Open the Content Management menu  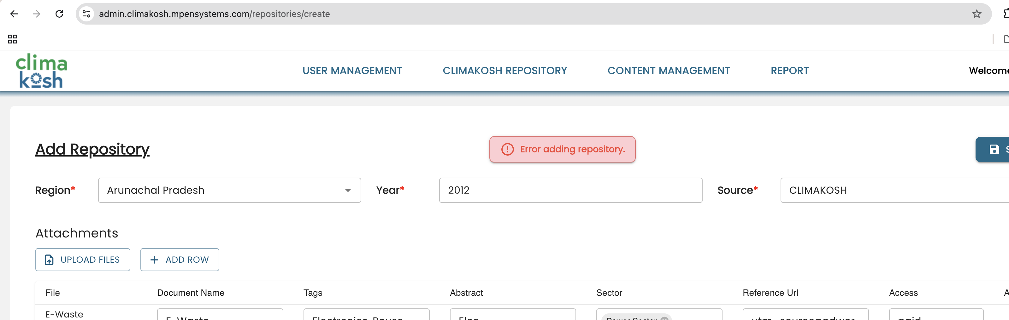[x=669, y=71]
